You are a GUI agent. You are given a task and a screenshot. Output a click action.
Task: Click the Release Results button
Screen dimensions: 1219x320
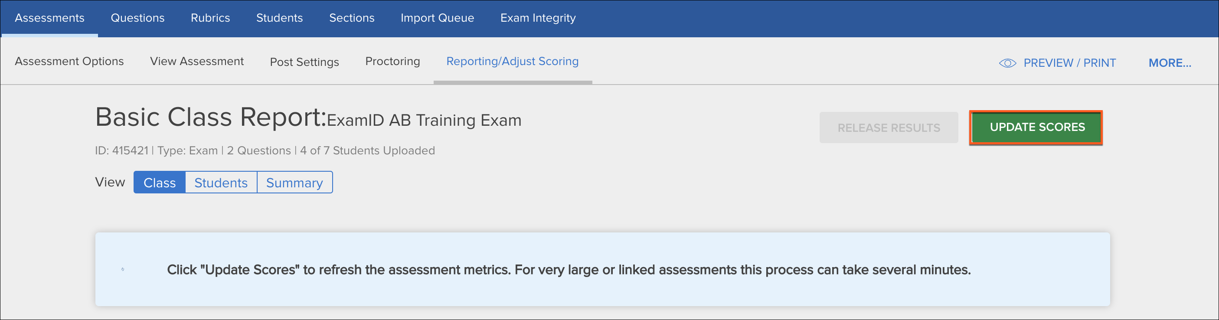(x=889, y=128)
